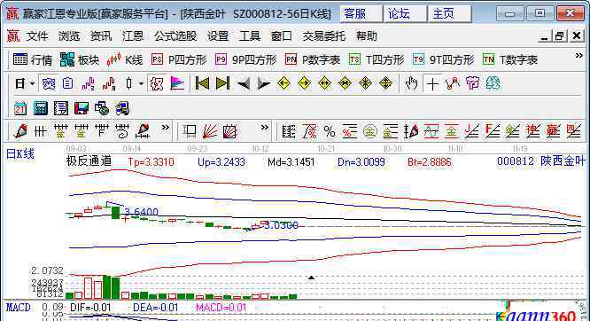
Task: Open the T数字表 number table
Action: coord(510,60)
